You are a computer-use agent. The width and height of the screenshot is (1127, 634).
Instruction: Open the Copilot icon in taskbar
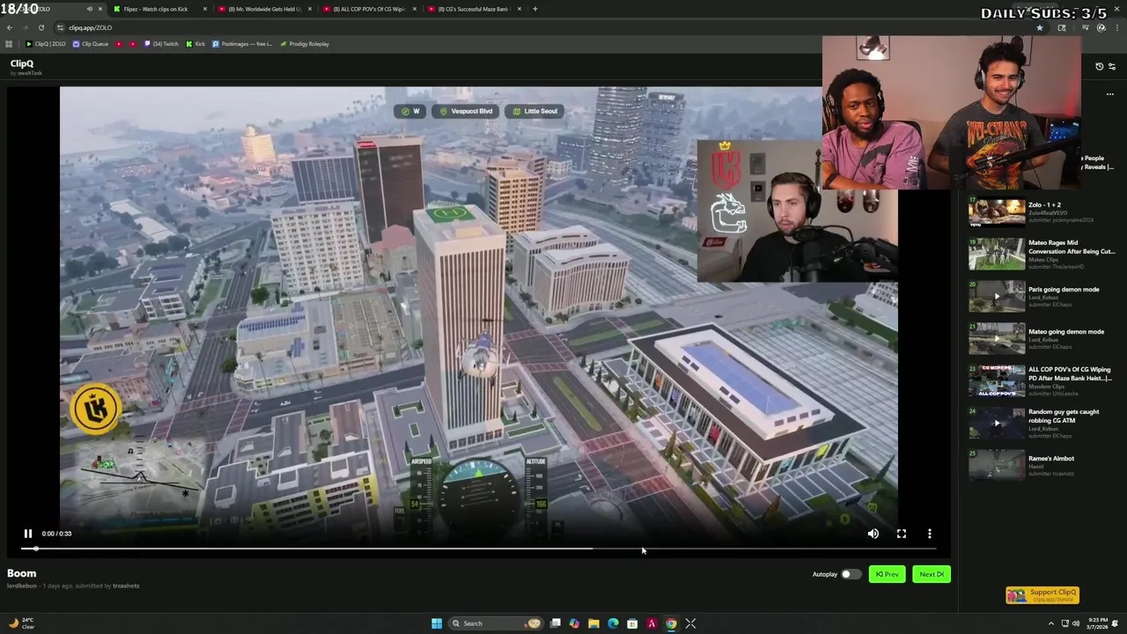(x=574, y=623)
